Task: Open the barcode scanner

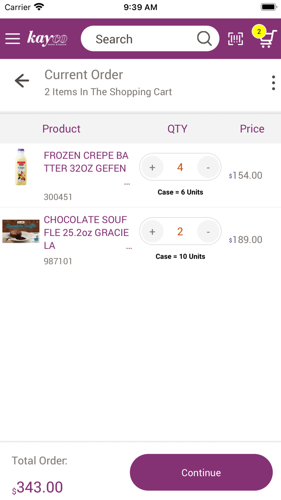Action: click(x=236, y=39)
